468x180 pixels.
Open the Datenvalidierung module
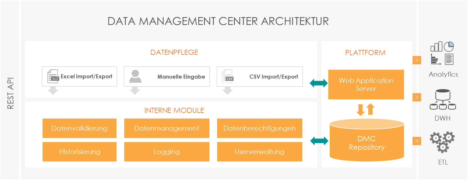click(x=79, y=128)
